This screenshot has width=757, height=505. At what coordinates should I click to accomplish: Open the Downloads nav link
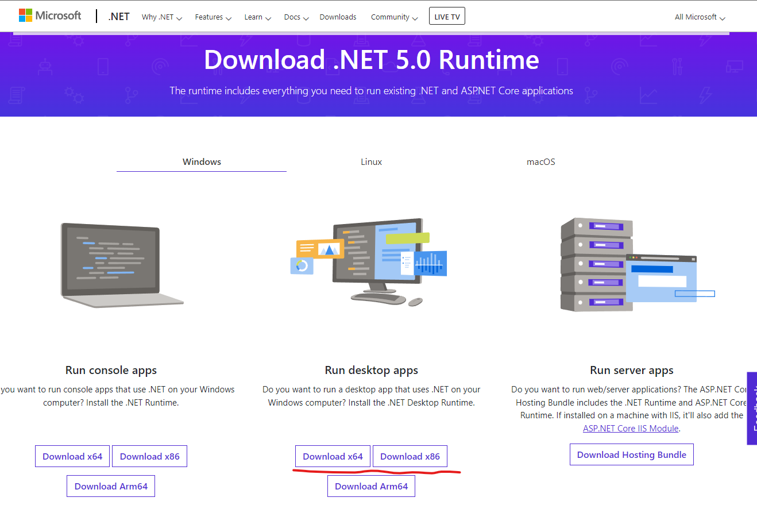[x=338, y=17]
